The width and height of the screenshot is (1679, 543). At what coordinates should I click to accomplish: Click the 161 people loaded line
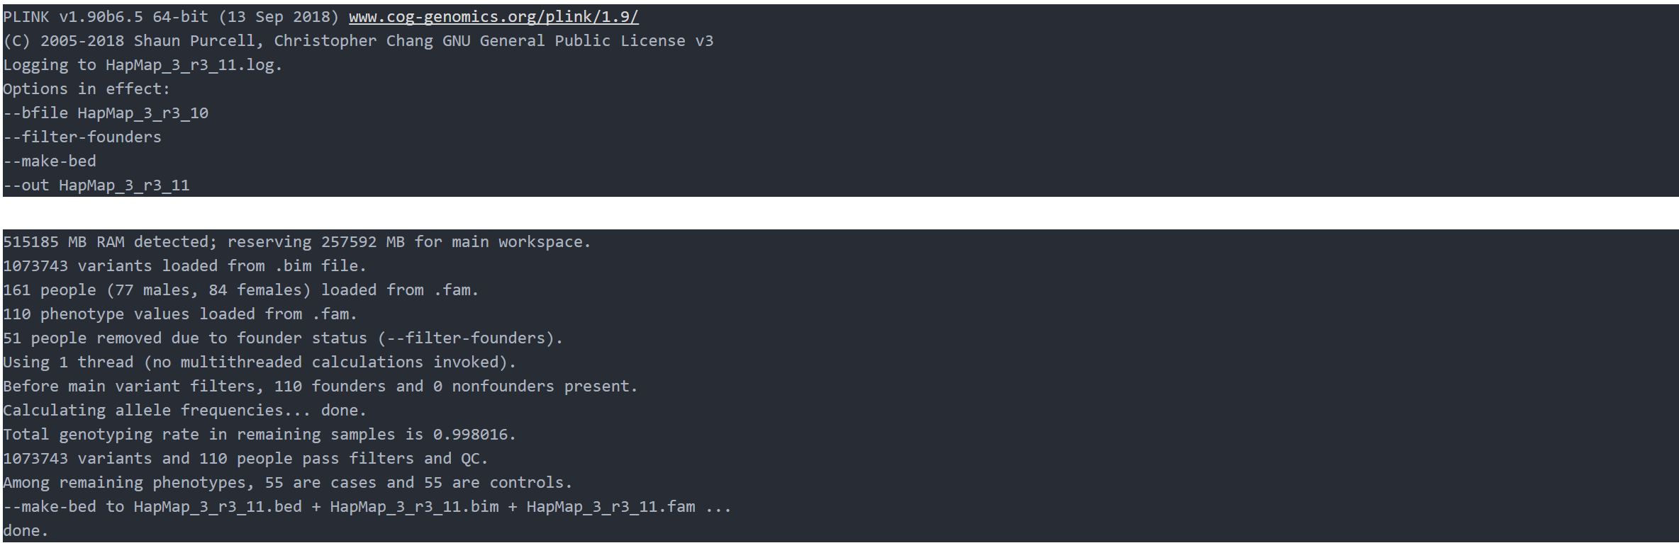[x=241, y=290]
